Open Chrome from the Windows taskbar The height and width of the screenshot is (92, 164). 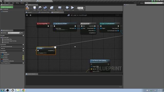[x=23, y=90]
